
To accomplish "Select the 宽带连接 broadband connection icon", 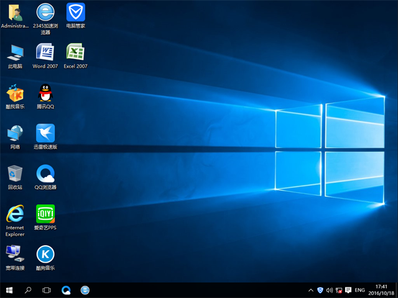I will click(x=15, y=254).
